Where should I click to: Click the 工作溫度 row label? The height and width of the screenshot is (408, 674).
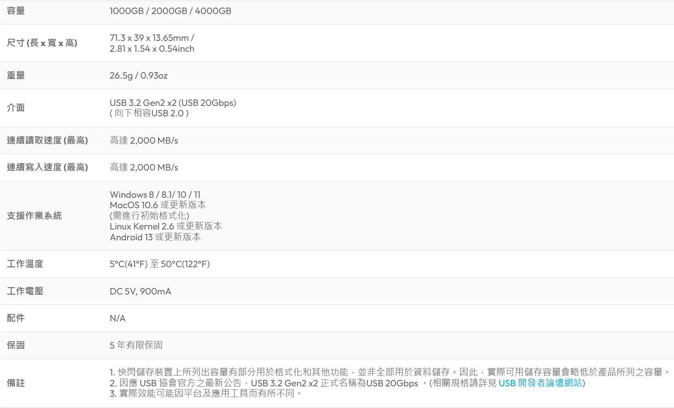[25, 264]
